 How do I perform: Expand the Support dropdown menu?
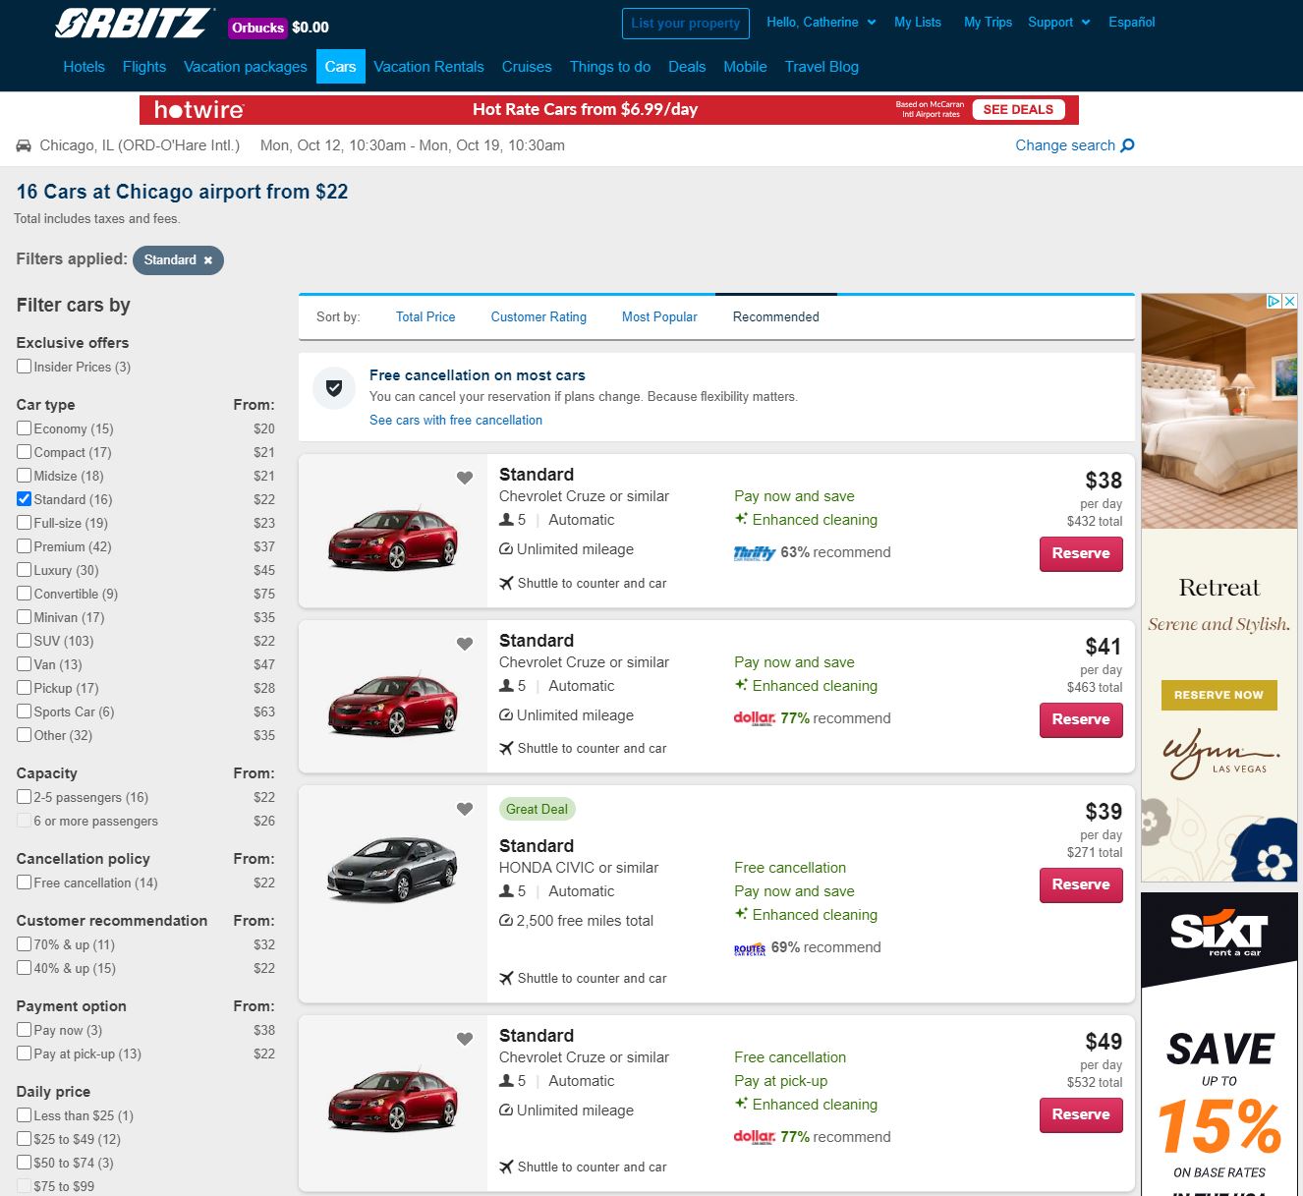(1058, 22)
